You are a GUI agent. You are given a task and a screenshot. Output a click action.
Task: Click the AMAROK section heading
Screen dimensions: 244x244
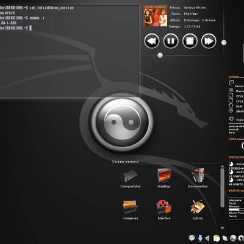[x=234, y=191]
